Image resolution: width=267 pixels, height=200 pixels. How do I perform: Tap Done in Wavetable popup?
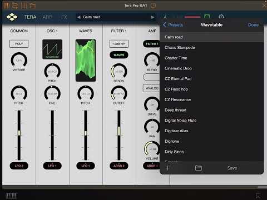coord(253,25)
